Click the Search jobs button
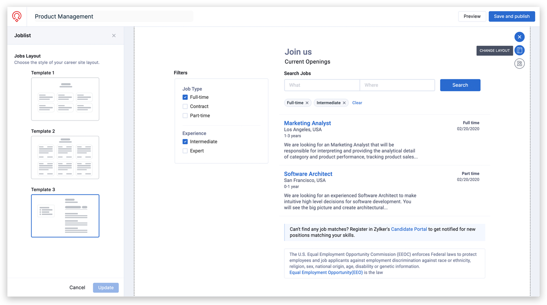Image resolution: width=547 pixels, height=305 pixels. pyautogui.click(x=460, y=85)
